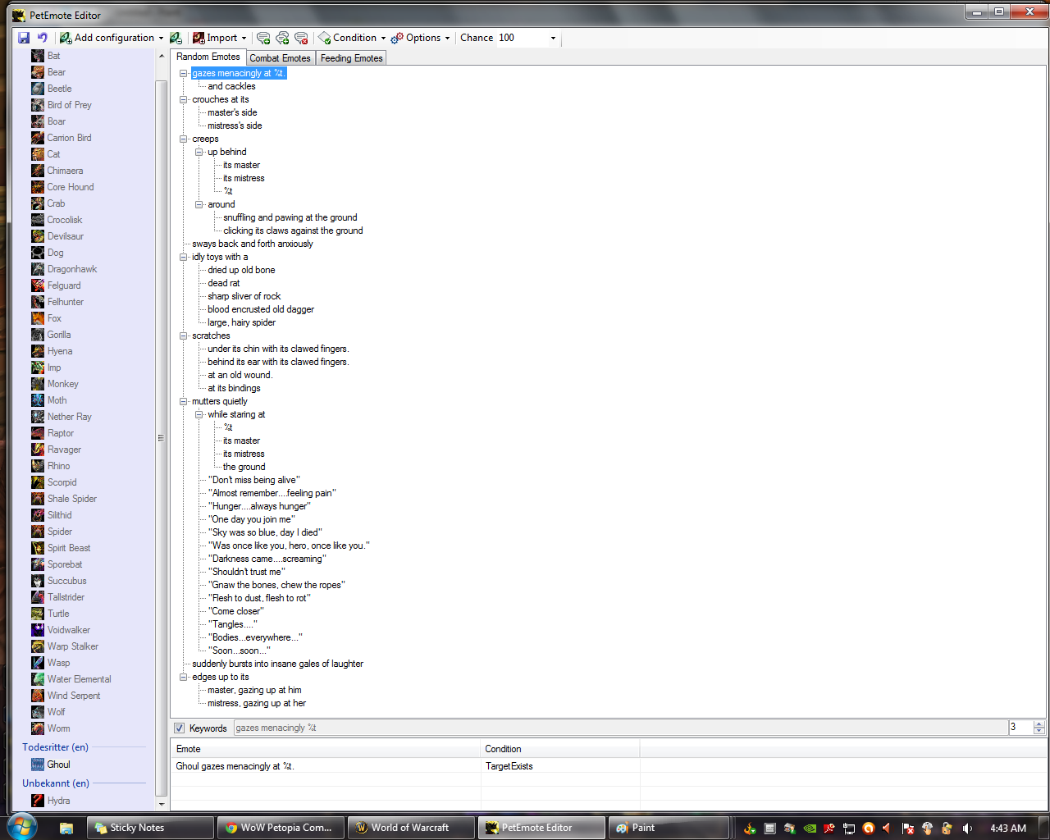This screenshot has width=1050, height=840.
Task: Select the Ravager pet icon
Action: click(38, 450)
